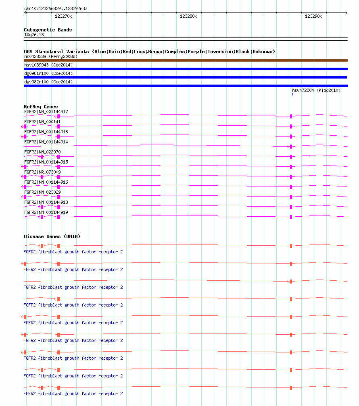The image size is (359, 406).
Task: Open transcript FGFR2|NM_022970
Action: point(42,152)
